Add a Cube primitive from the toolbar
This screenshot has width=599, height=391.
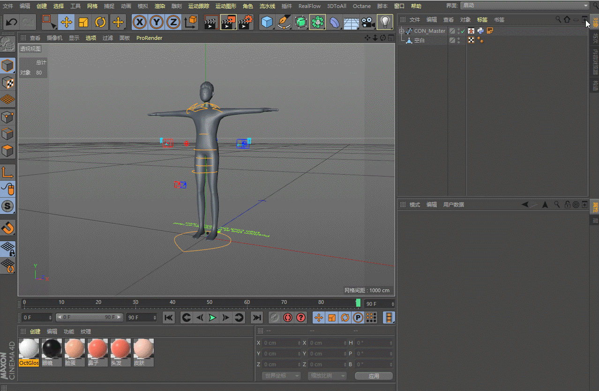267,22
